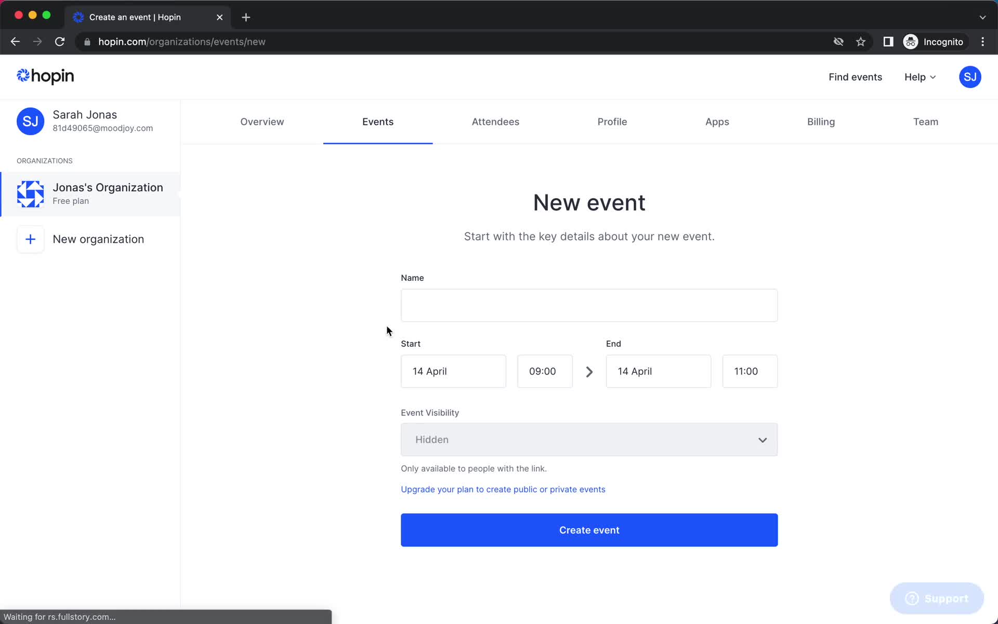Open the Apps tab
998x624 pixels.
(717, 122)
